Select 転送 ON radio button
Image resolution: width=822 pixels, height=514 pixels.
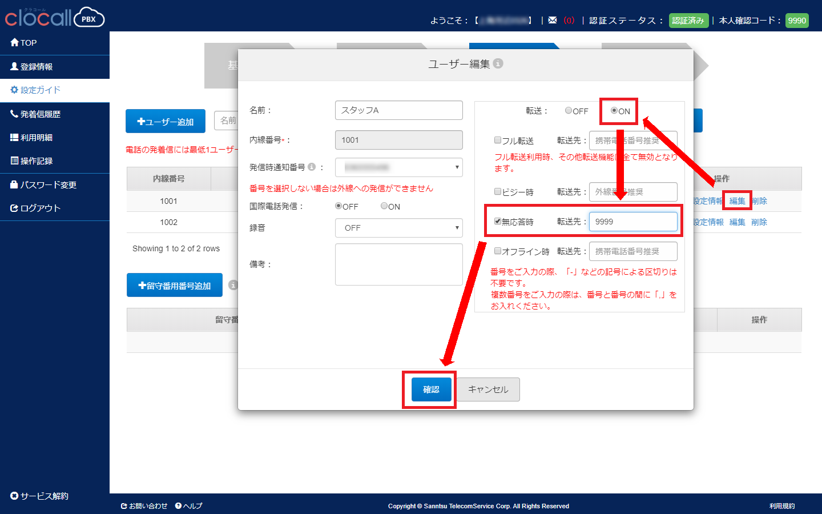click(x=614, y=110)
